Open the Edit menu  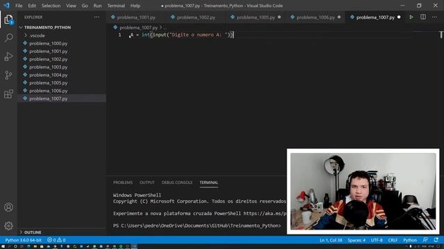[x=32, y=6]
